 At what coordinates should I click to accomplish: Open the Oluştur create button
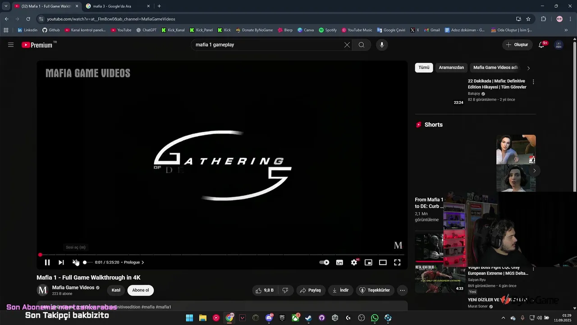(x=517, y=45)
